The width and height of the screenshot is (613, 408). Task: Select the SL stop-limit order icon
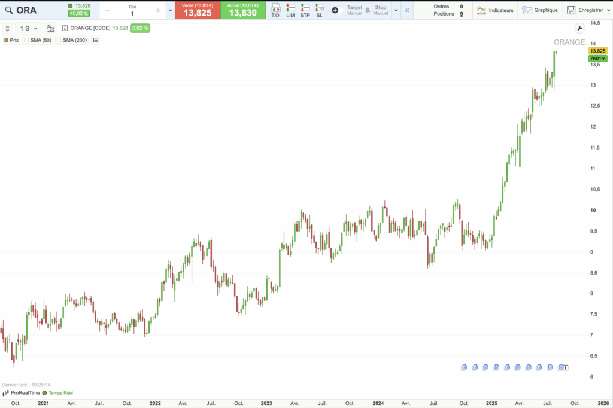tap(320, 10)
